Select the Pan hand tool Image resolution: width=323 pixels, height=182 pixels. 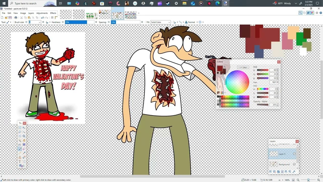click(x=24, y=140)
